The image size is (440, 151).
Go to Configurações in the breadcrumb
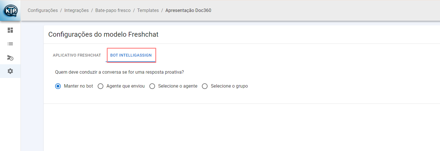point(43,11)
